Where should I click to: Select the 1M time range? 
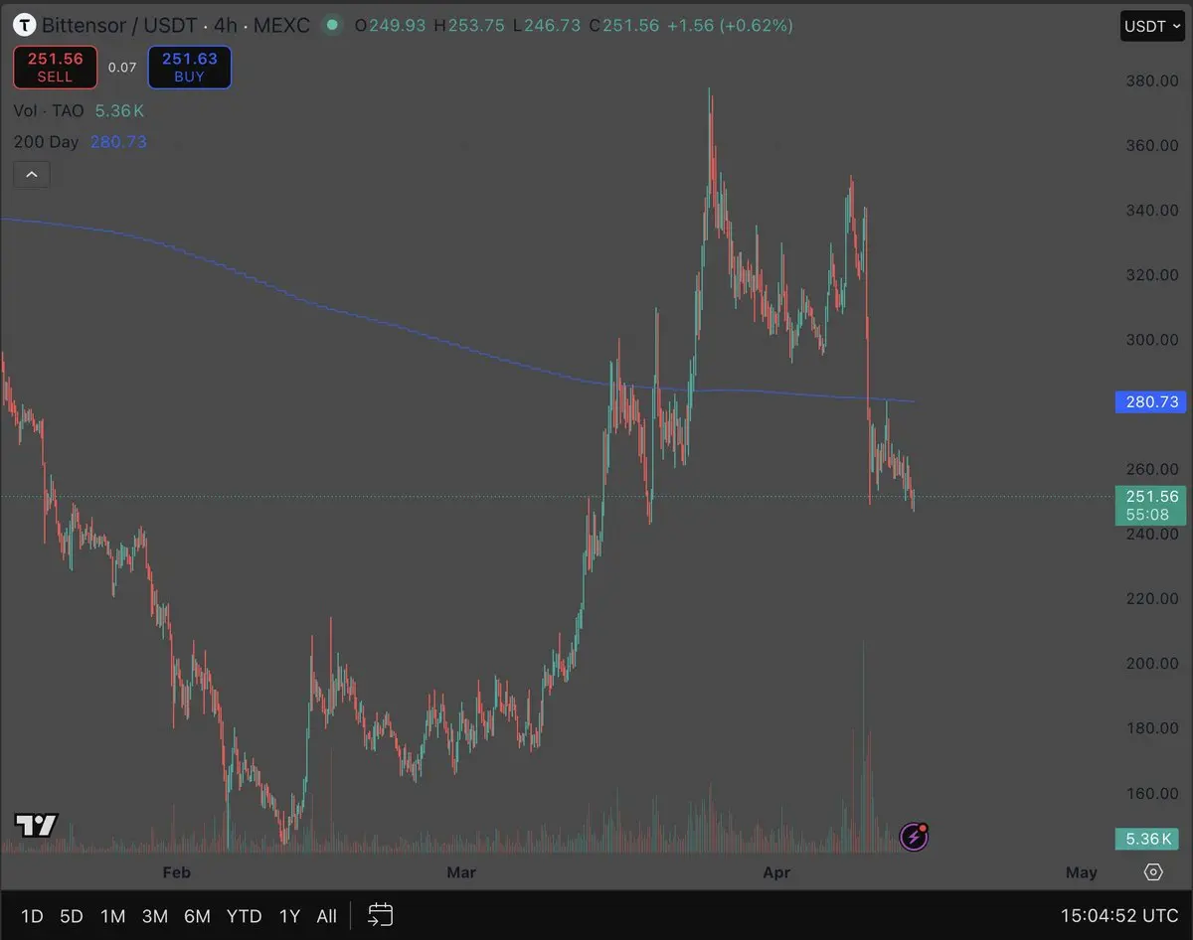point(113,916)
